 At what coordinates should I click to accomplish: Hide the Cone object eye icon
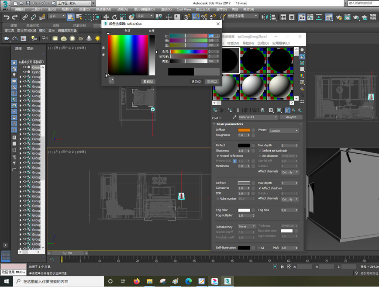click(x=24, y=67)
